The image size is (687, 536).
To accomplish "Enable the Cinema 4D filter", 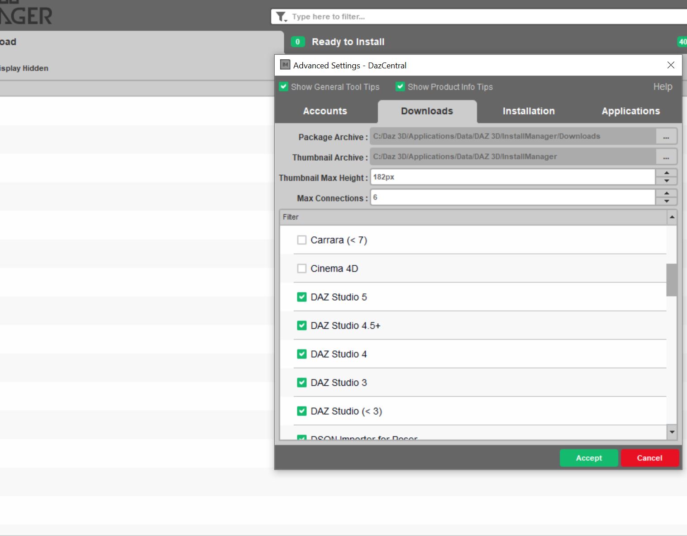I will tap(302, 268).
